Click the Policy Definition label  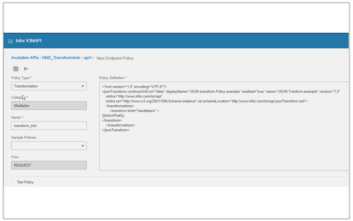click(112, 78)
